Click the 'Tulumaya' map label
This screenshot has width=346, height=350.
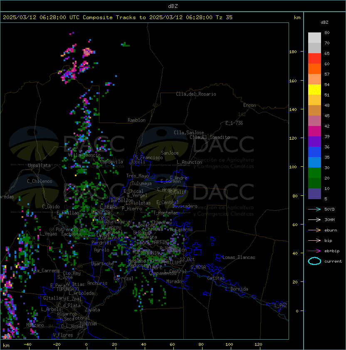coord(142,183)
